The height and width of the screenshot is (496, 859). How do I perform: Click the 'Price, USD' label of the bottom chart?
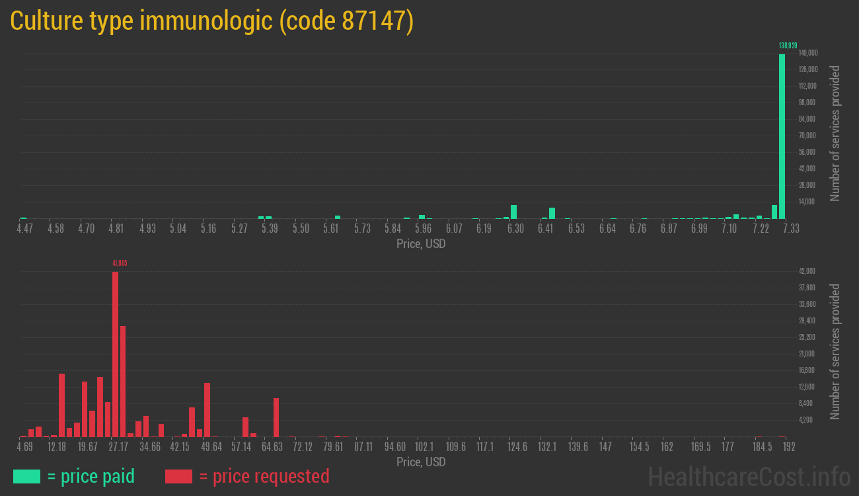point(420,462)
